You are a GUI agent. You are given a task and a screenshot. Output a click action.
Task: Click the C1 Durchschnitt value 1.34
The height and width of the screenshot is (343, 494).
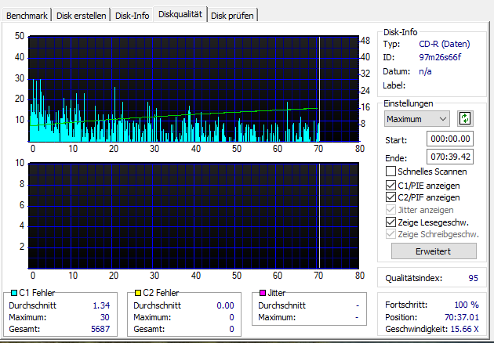click(101, 305)
